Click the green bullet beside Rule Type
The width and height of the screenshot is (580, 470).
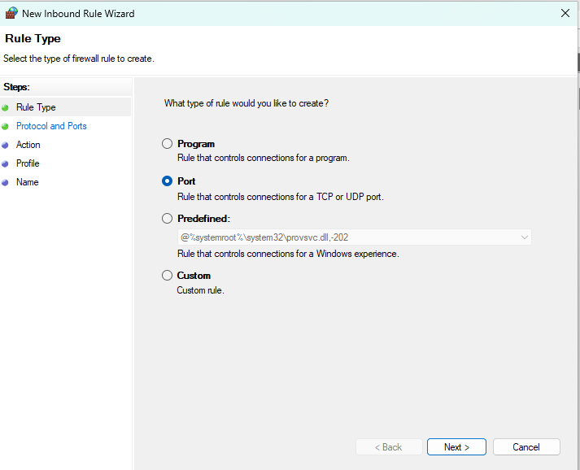[5, 107]
